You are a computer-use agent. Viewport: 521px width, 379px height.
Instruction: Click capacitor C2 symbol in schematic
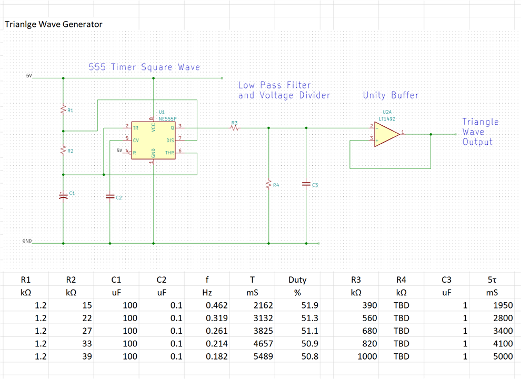(110, 196)
